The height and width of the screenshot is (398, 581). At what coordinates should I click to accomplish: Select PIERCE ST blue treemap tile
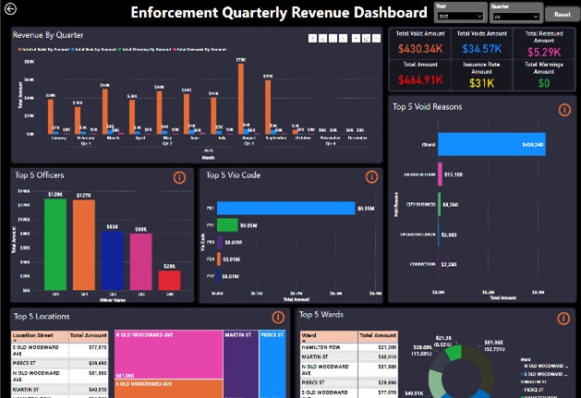coord(272,364)
